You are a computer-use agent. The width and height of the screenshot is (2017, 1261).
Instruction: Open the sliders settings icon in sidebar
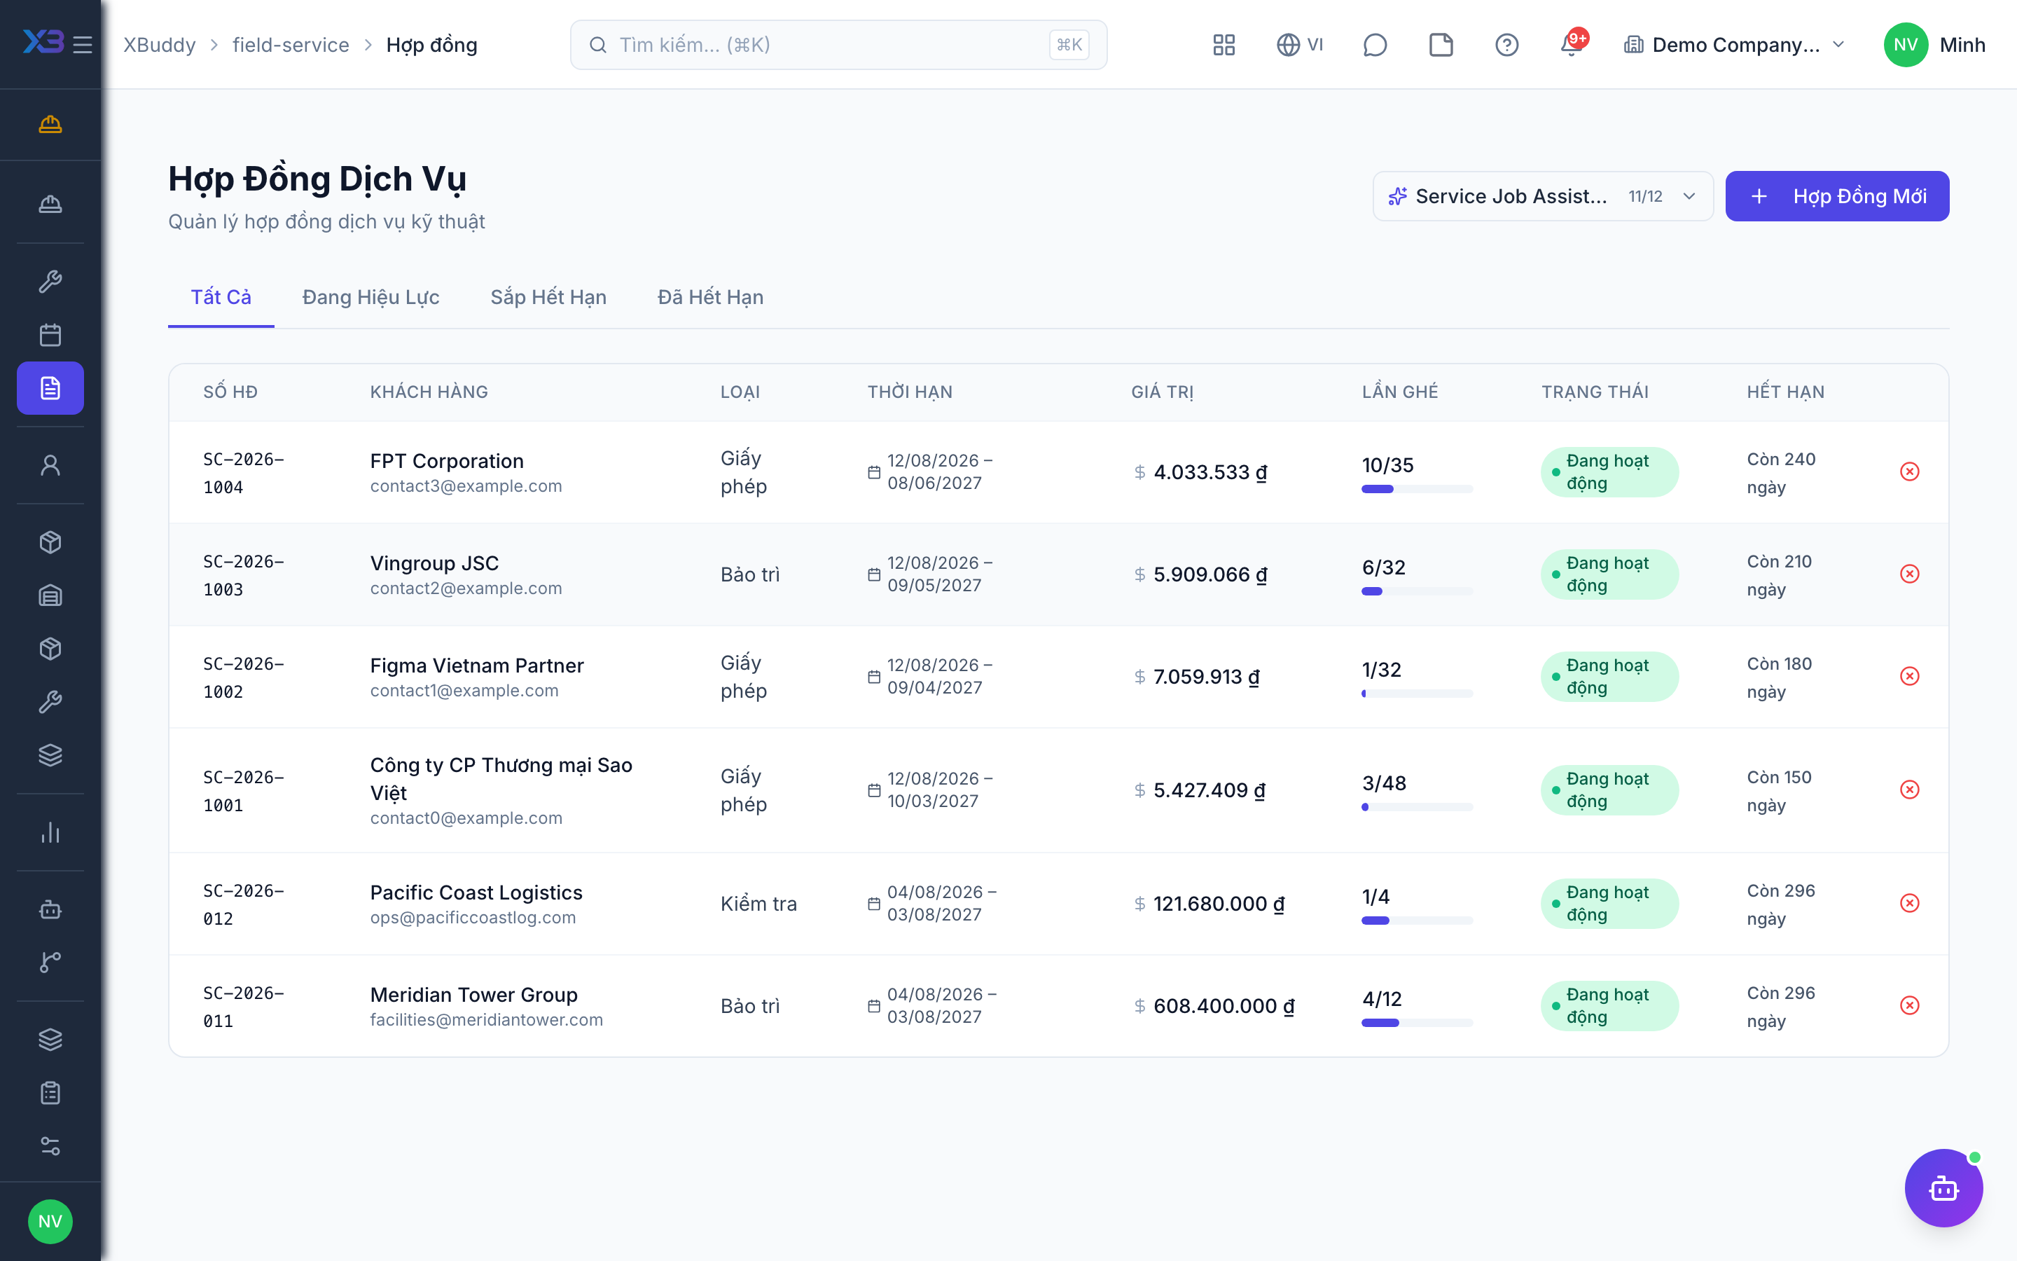click(x=50, y=1146)
